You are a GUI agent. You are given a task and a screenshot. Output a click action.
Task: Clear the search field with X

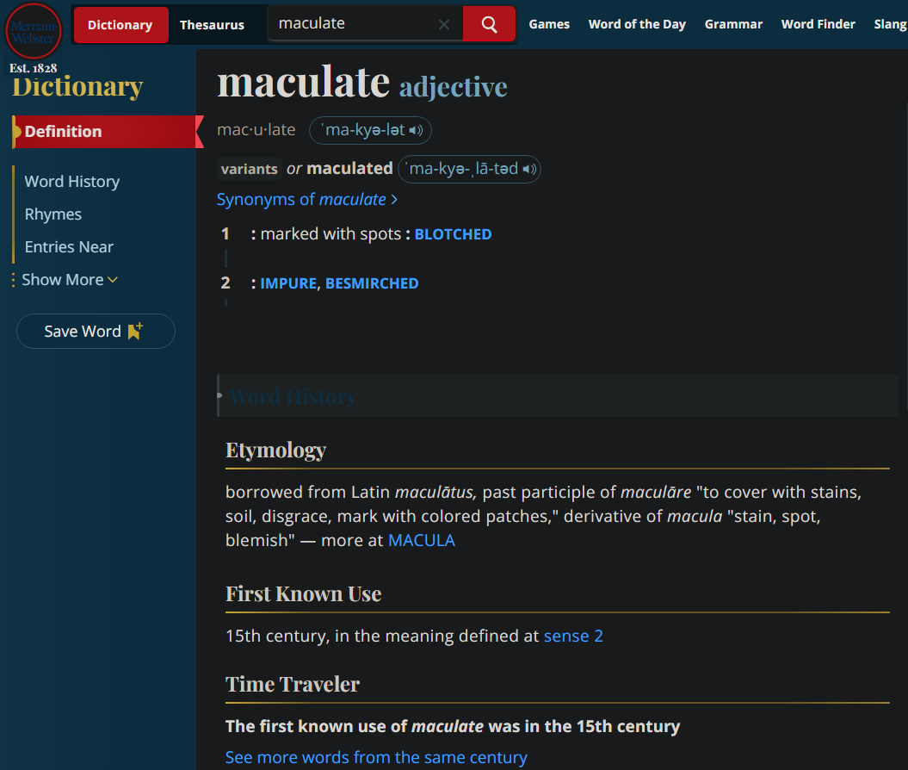(443, 24)
